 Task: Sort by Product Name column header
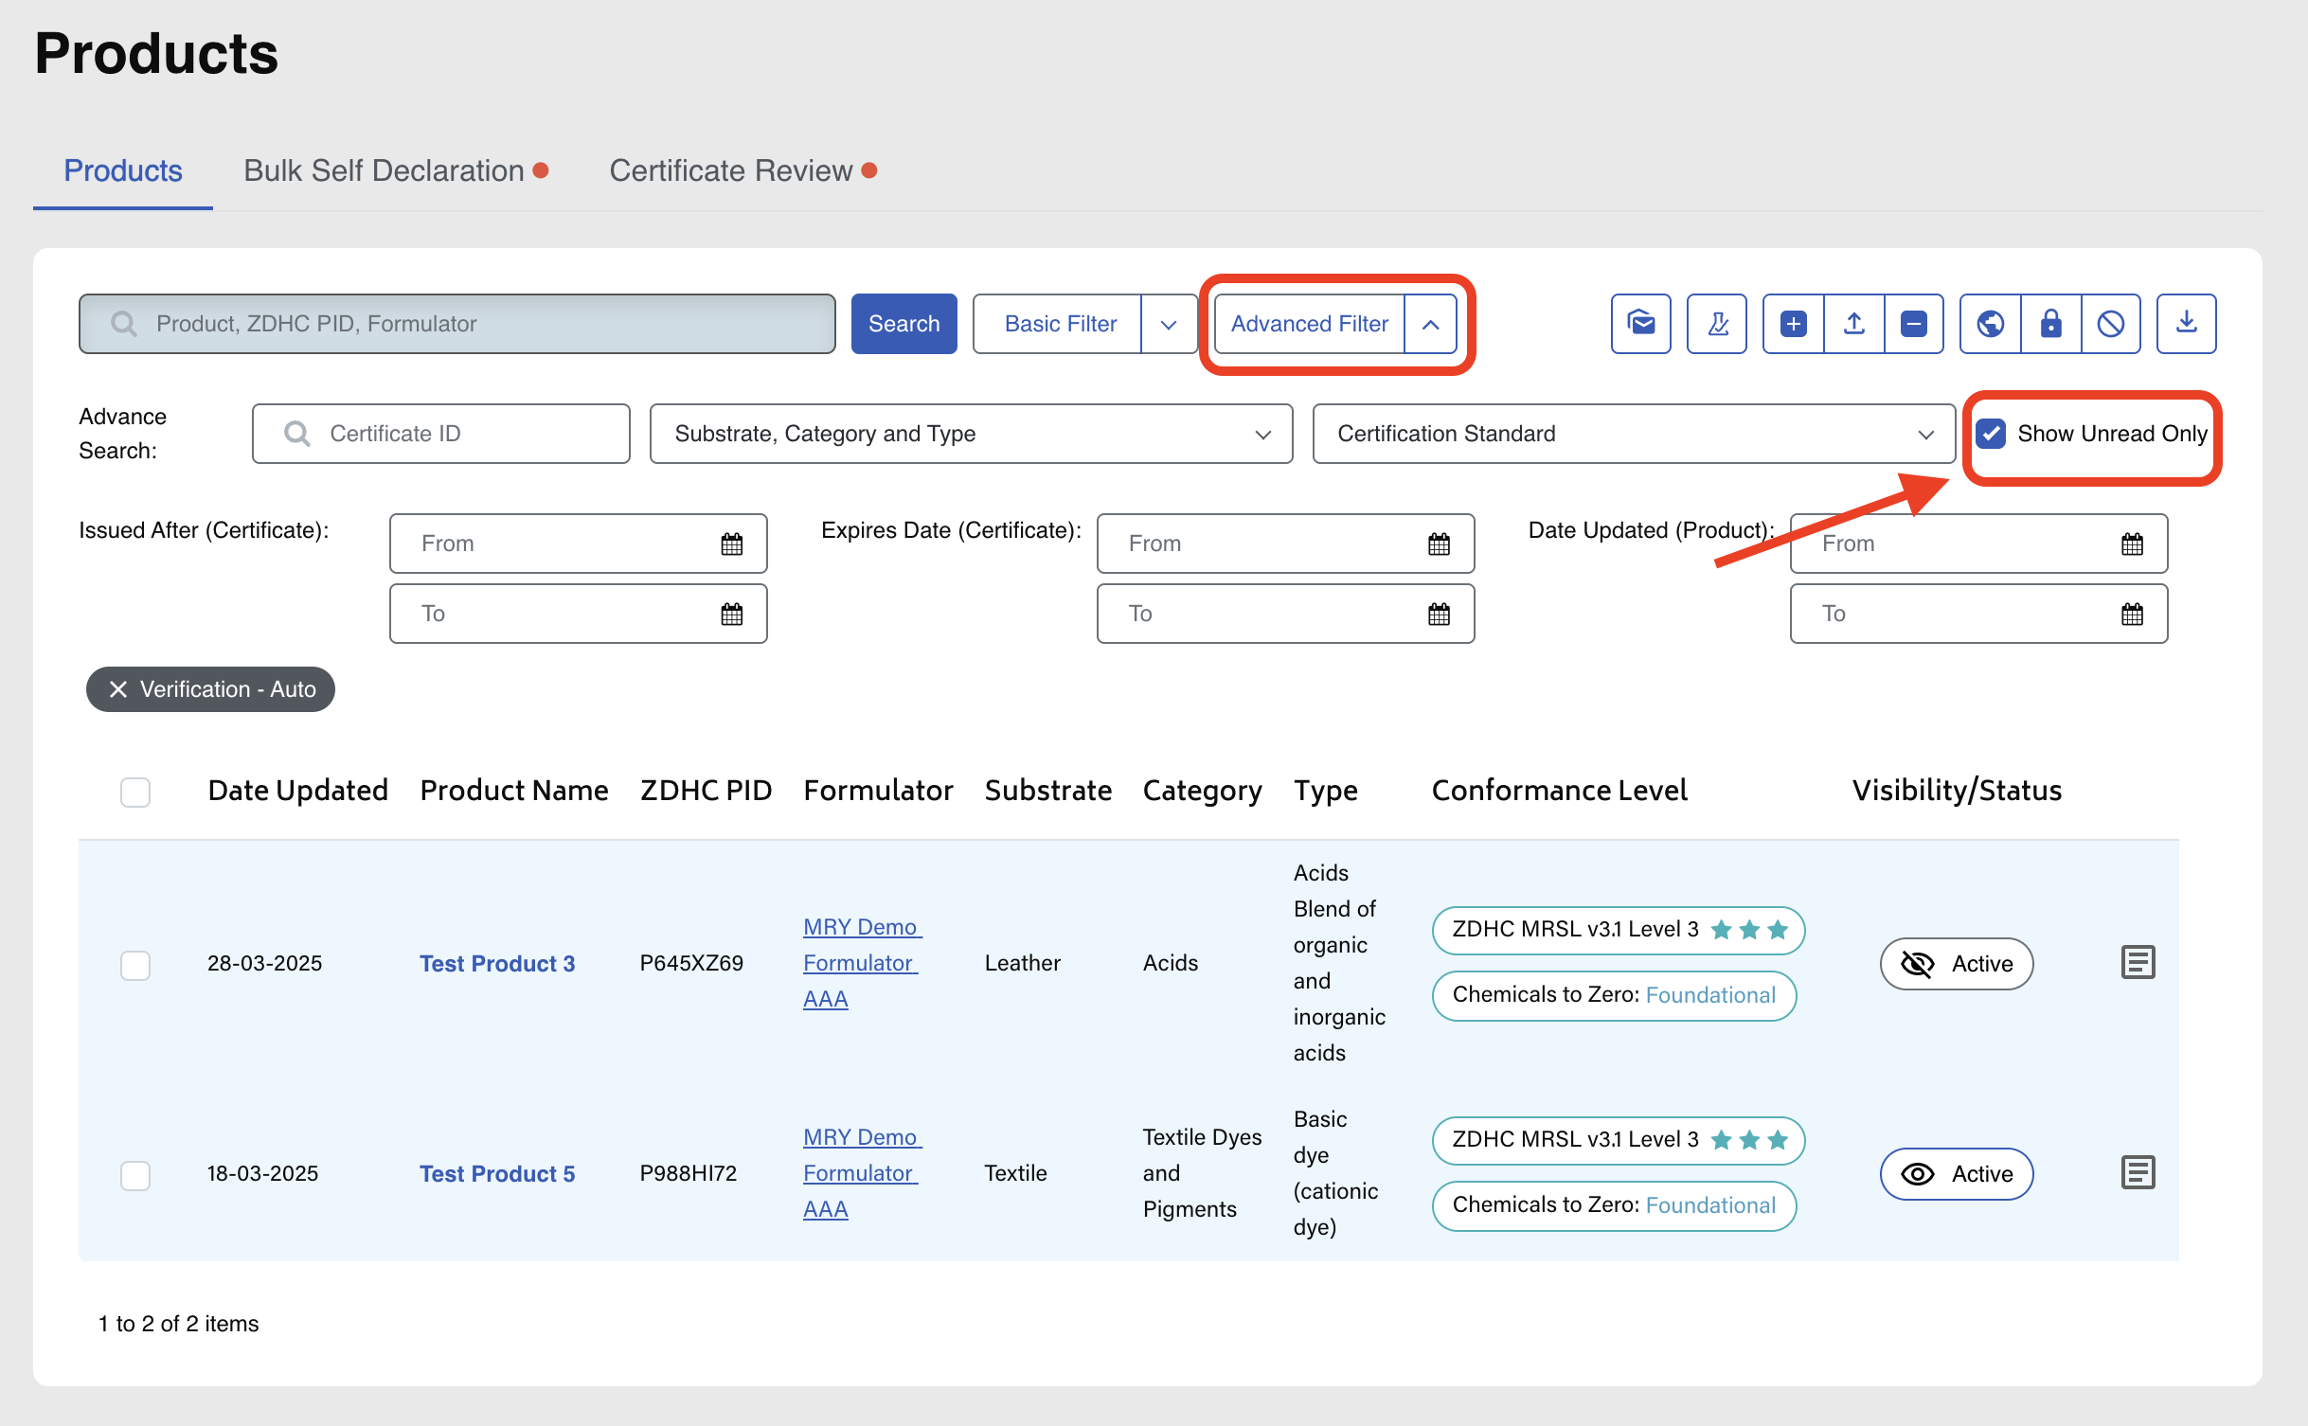(514, 791)
